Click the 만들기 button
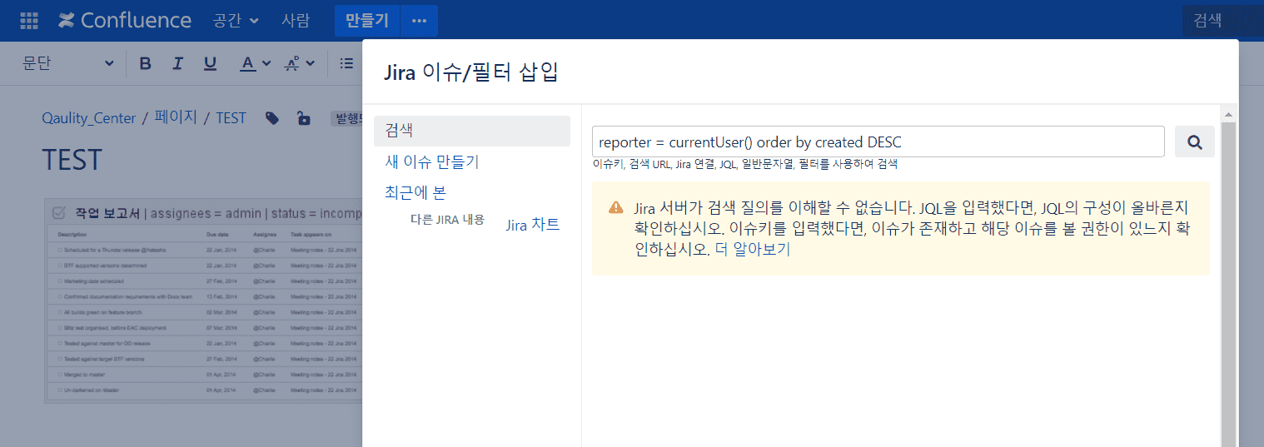 point(367,21)
